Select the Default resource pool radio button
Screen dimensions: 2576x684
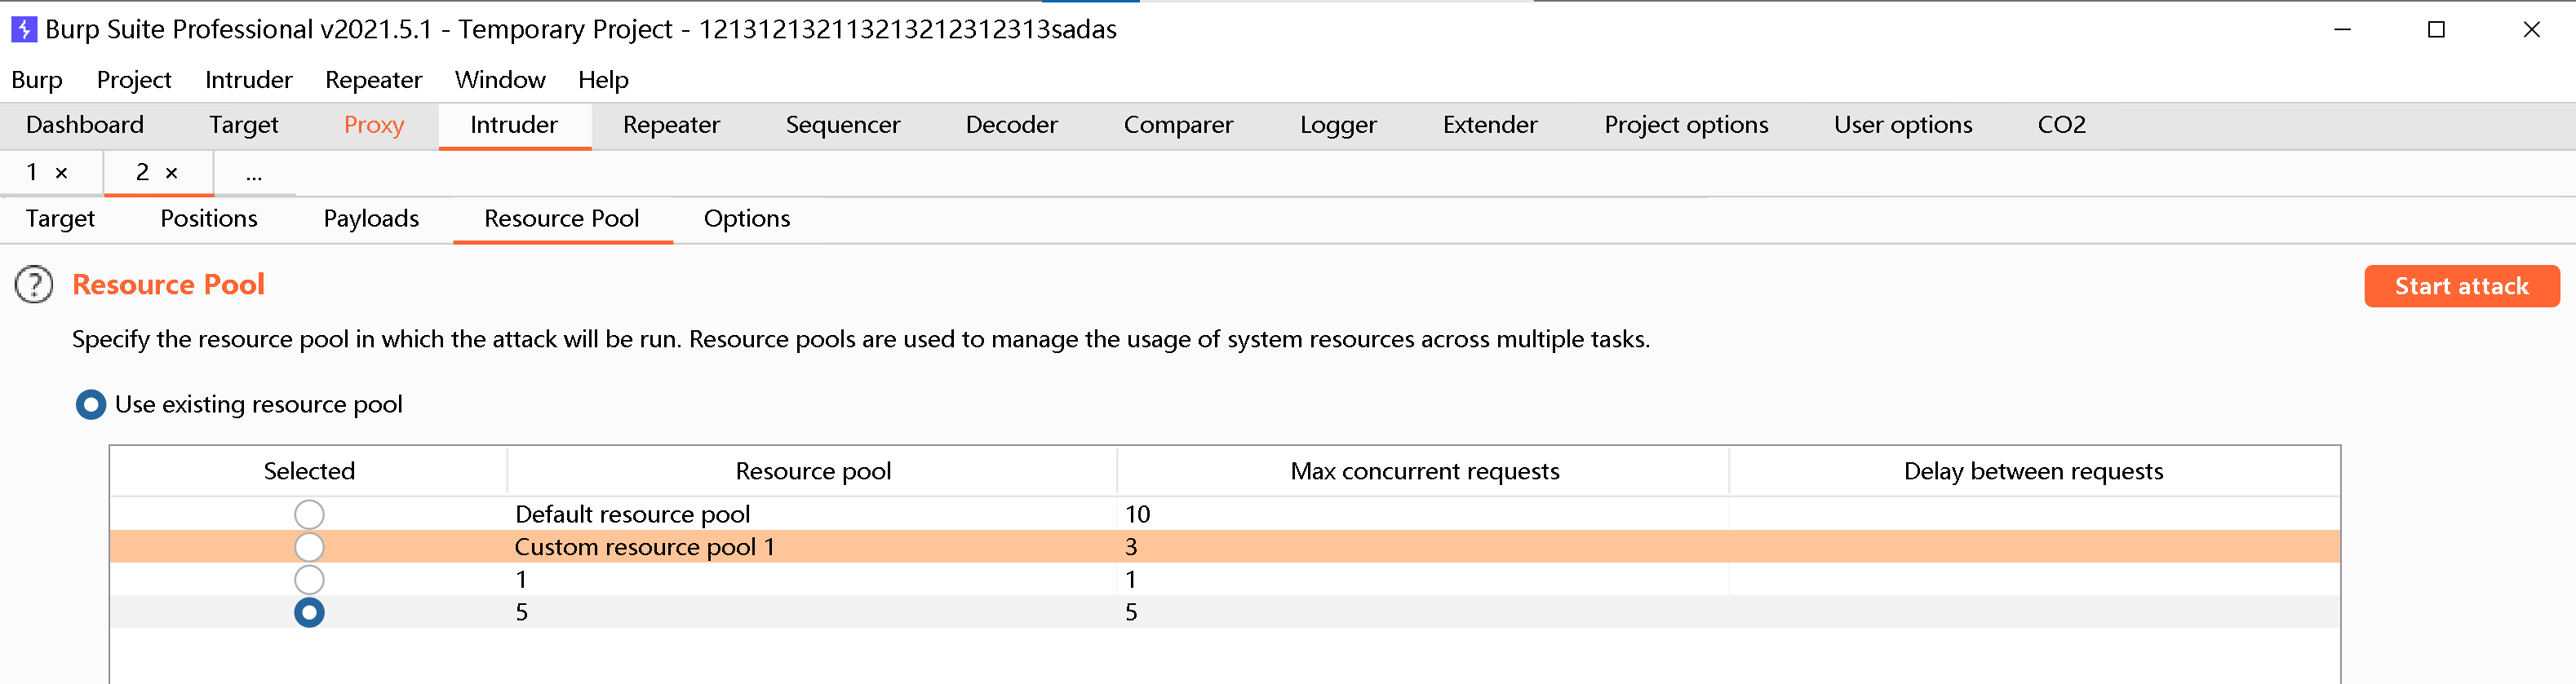(x=309, y=514)
